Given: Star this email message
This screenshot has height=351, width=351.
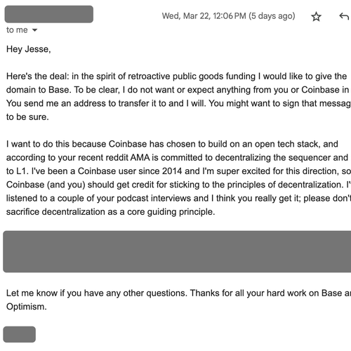Looking at the screenshot, I should click(316, 16).
